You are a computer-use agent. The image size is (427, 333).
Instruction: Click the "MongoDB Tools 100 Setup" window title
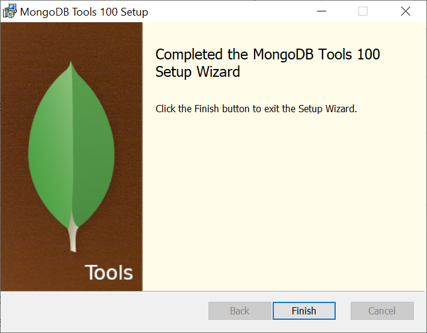(84, 12)
